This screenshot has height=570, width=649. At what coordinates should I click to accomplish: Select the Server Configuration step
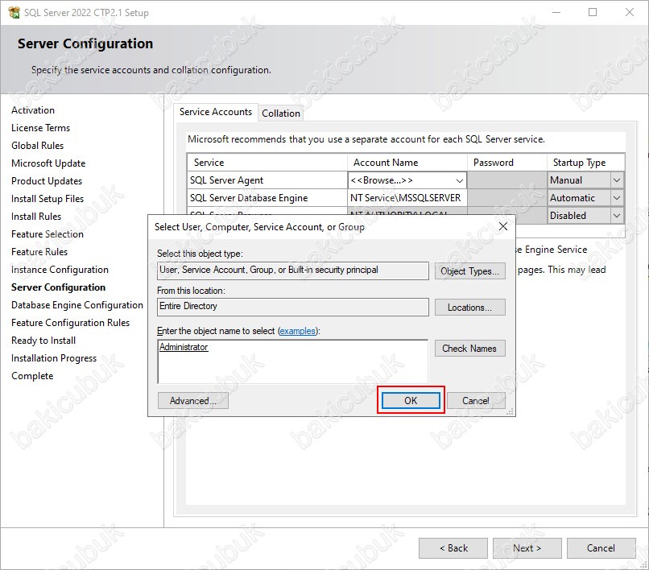click(x=58, y=287)
